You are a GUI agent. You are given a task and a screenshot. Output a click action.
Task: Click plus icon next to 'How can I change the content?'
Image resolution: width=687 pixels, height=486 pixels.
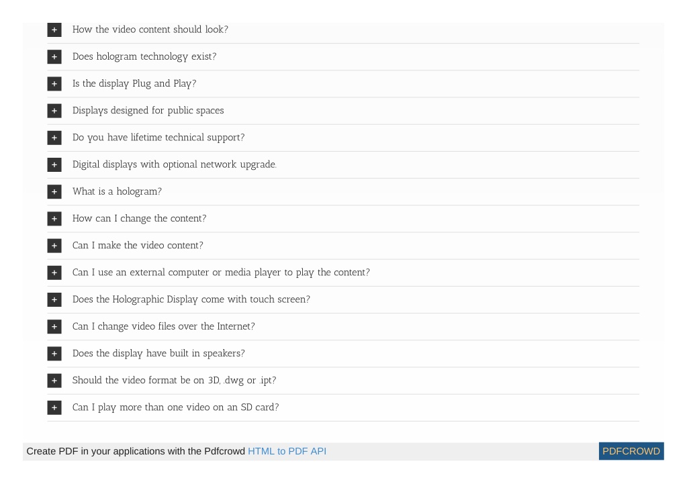pyautogui.click(x=54, y=219)
